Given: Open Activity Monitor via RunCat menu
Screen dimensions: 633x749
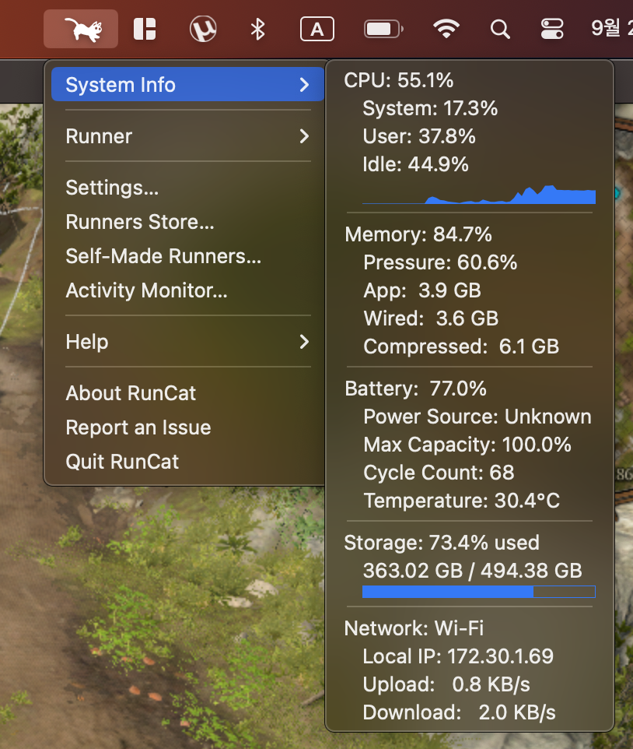Looking at the screenshot, I should [145, 290].
